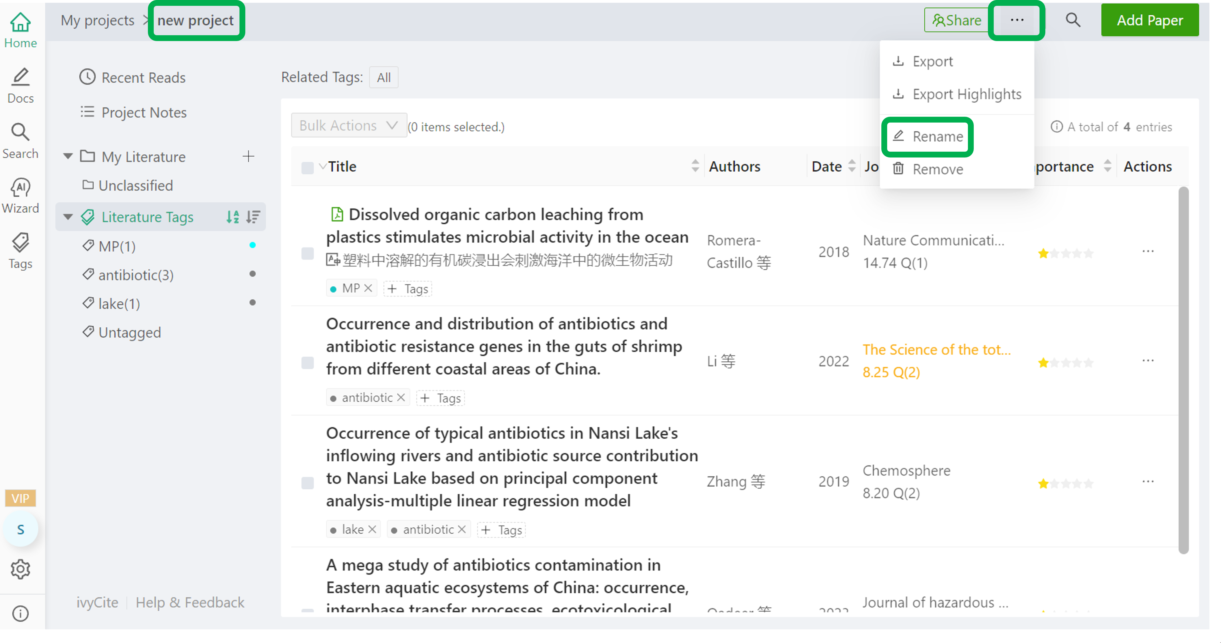Sort by Title column arrows
Viewport: 1221px width, 643px height.
click(x=695, y=166)
